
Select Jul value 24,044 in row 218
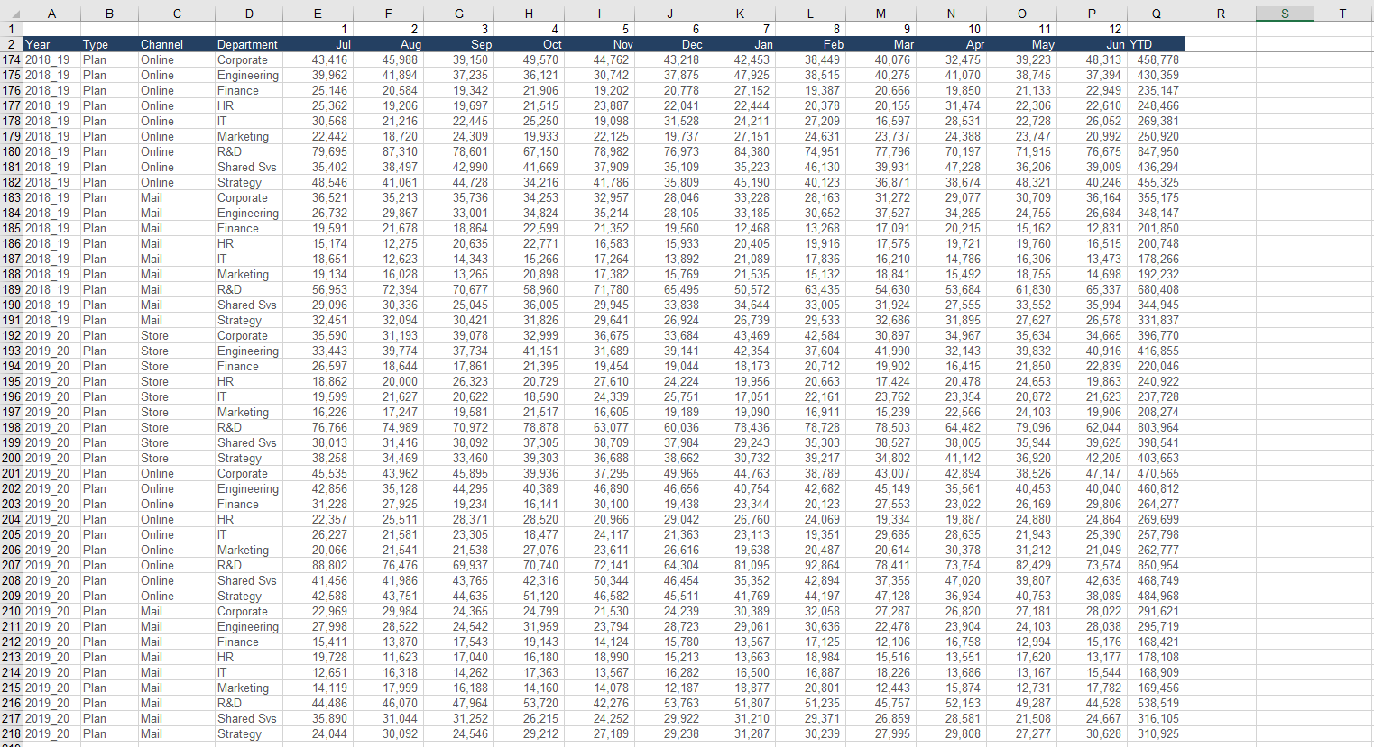(318, 733)
